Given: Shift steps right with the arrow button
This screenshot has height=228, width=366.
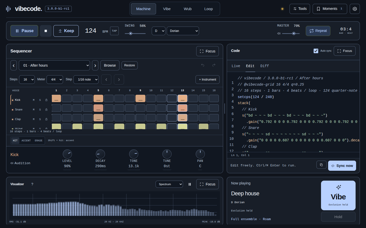Looking at the screenshot, I should point(119,80).
